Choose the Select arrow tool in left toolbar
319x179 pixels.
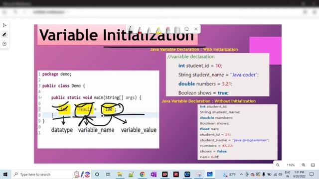click(4, 25)
